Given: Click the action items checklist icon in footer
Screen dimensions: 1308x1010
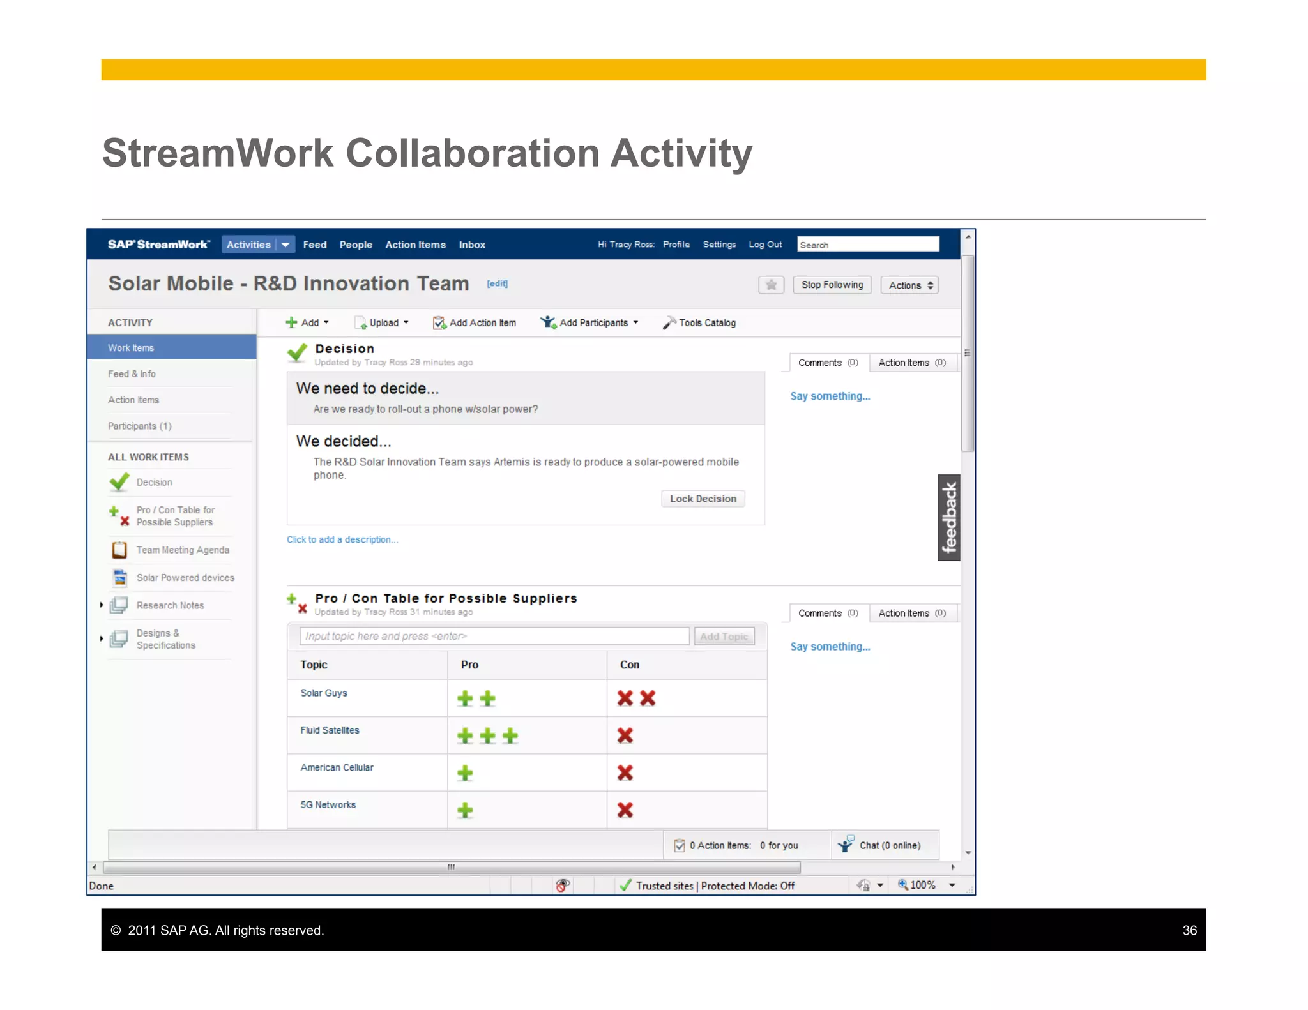Looking at the screenshot, I should (x=679, y=845).
